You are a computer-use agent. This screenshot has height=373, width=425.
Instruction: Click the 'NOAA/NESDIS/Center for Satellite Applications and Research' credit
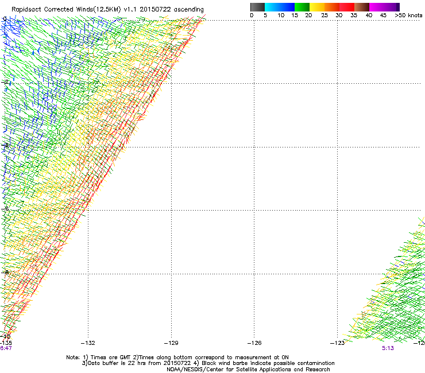(248, 370)
